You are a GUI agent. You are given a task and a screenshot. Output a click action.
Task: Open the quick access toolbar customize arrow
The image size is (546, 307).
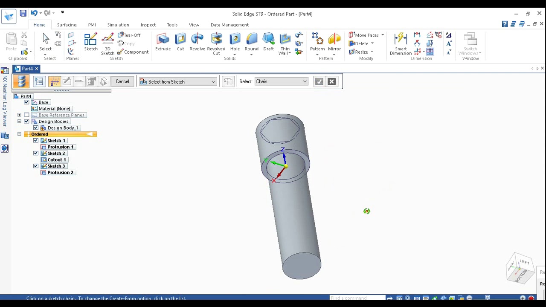point(62,12)
